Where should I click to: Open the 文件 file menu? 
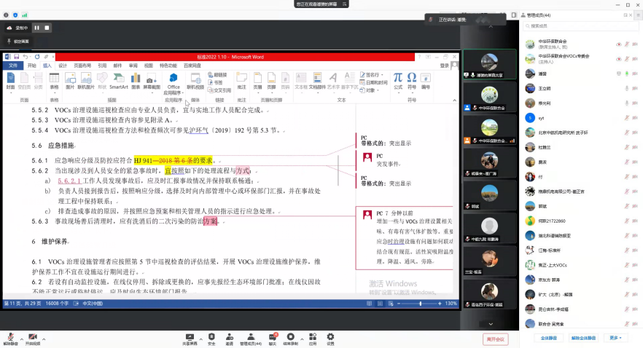tap(12, 66)
